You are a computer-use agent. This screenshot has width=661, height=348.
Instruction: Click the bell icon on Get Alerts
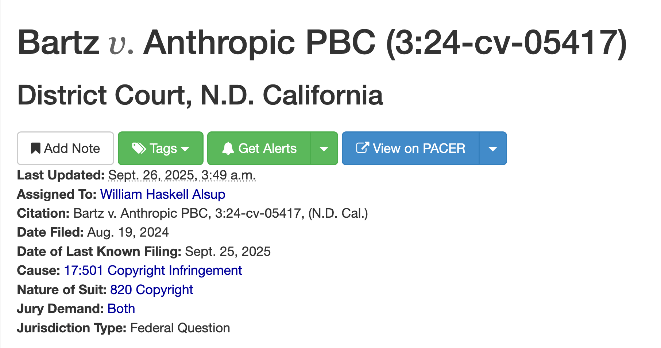coord(228,149)
